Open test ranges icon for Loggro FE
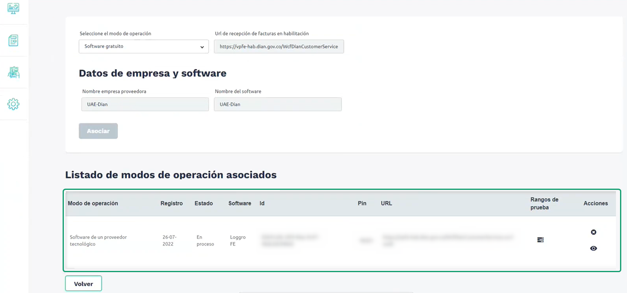627x293 pixels. (x=540, y=240)
